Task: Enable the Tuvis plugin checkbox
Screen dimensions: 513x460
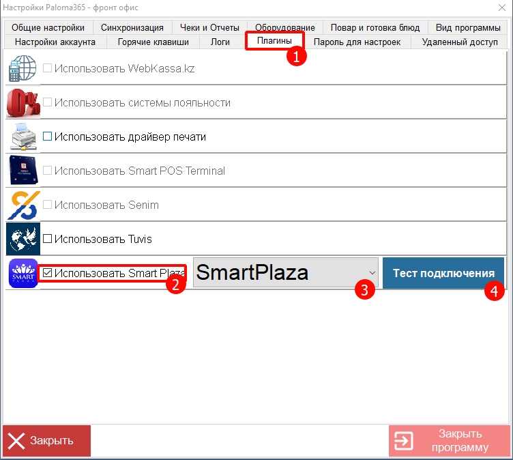Action: 48,239
